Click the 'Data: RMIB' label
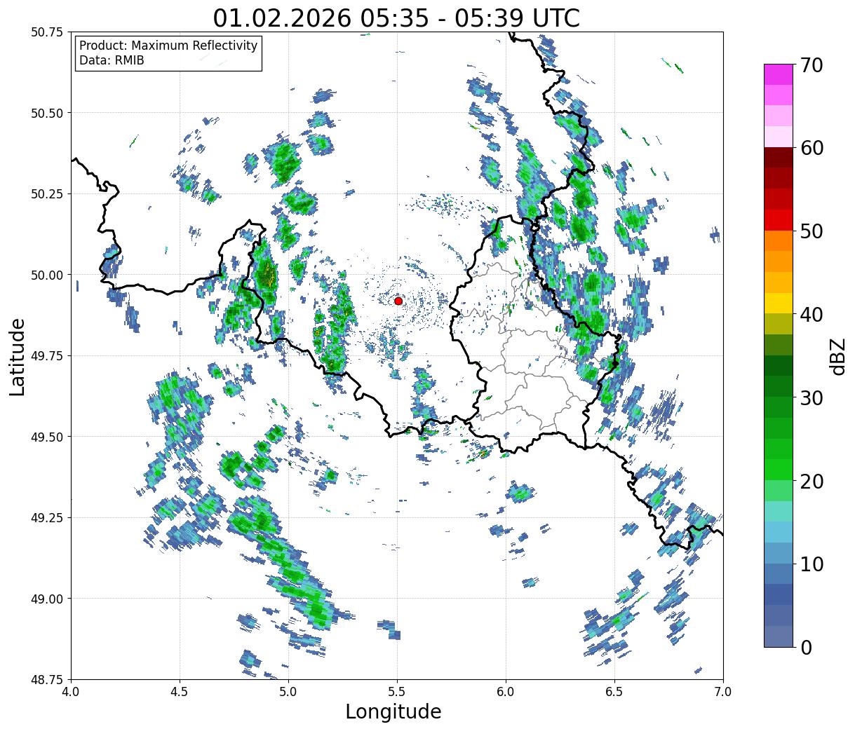 112,60
